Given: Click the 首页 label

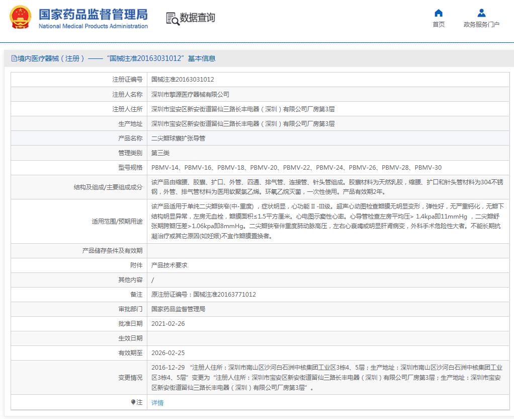Looking at the screenshot, I should tap(438, 25).
